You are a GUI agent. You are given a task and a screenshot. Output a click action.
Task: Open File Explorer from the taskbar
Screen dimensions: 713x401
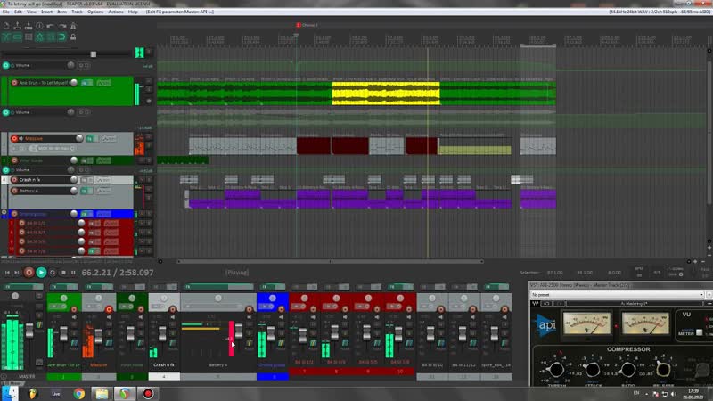[102, 394]
